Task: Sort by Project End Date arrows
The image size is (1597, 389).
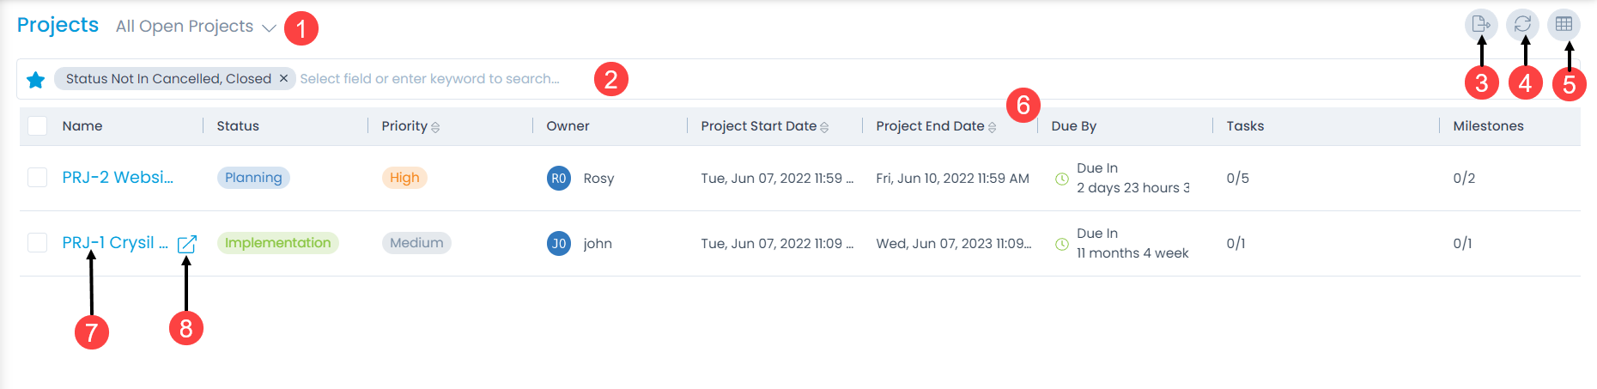Action: [x=992, y=127]
